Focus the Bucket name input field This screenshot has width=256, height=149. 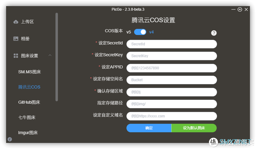tap(172, 80)
